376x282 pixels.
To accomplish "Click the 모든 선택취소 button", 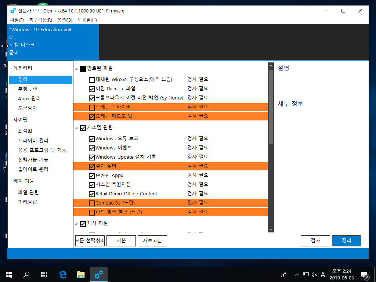I will (x=90, y=241).
